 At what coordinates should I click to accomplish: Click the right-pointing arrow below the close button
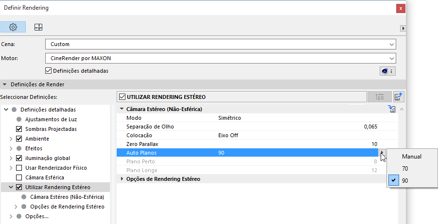point(403,29)
